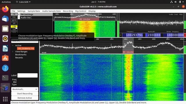Open Terminal from the dock
This screenshot has height=104, width=186.
(5, 78)
